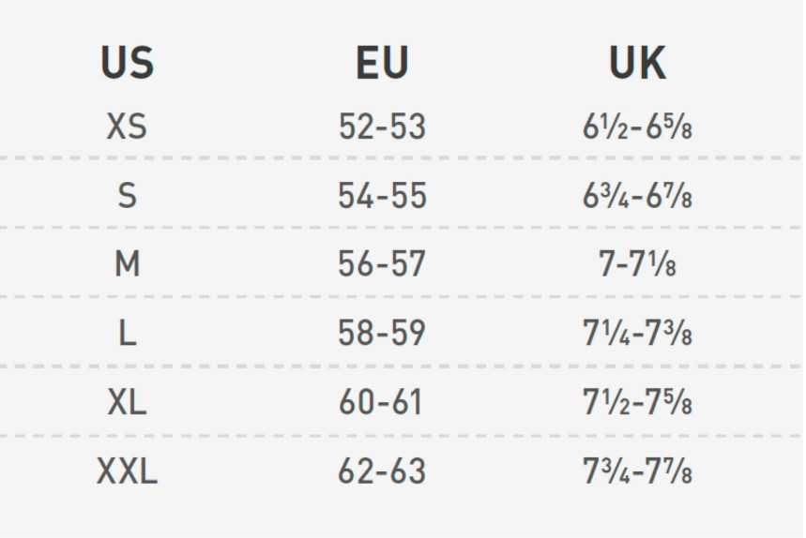Click the EU size 56-57 cell
Screen dimensions: 806x538
pyautogui.click(x=381, y=264)
